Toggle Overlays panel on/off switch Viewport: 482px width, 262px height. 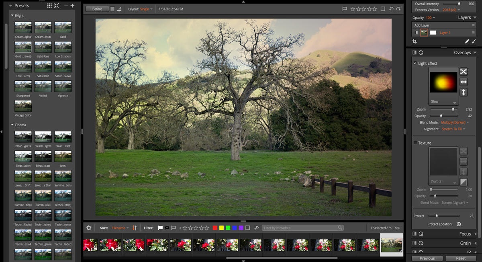(414, 53)
